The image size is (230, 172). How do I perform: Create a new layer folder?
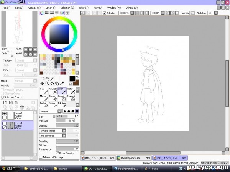point(16,102)
